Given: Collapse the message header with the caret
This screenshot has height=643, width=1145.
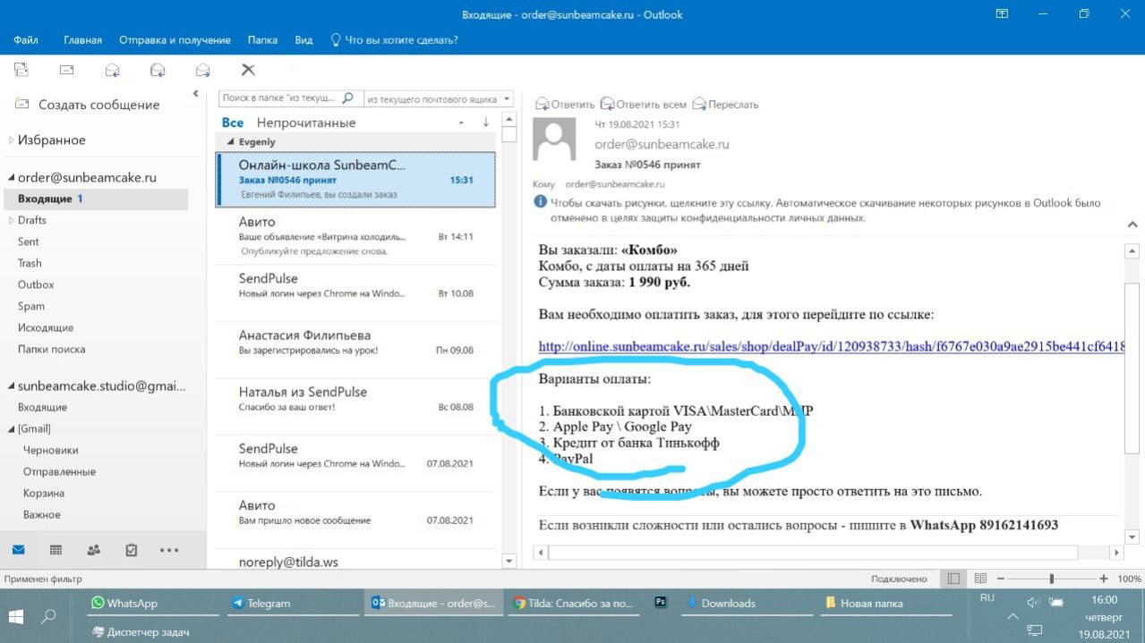Looking at the screenshot, I should (x=1132, y=224).
